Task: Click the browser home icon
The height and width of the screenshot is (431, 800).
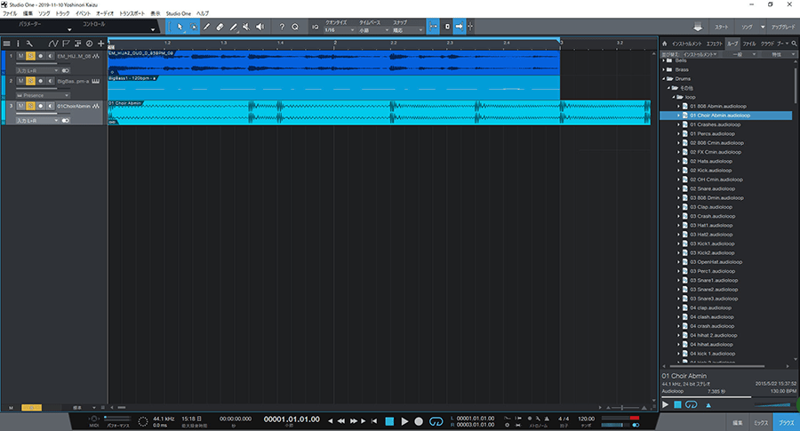Action: 664,43
